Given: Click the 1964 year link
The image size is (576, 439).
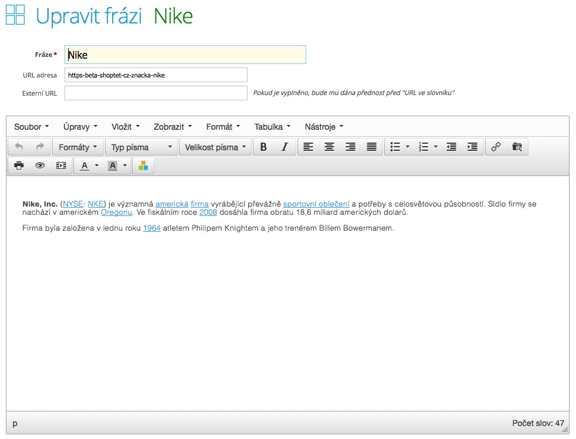Looking at the screenshot, I should 152,228.
